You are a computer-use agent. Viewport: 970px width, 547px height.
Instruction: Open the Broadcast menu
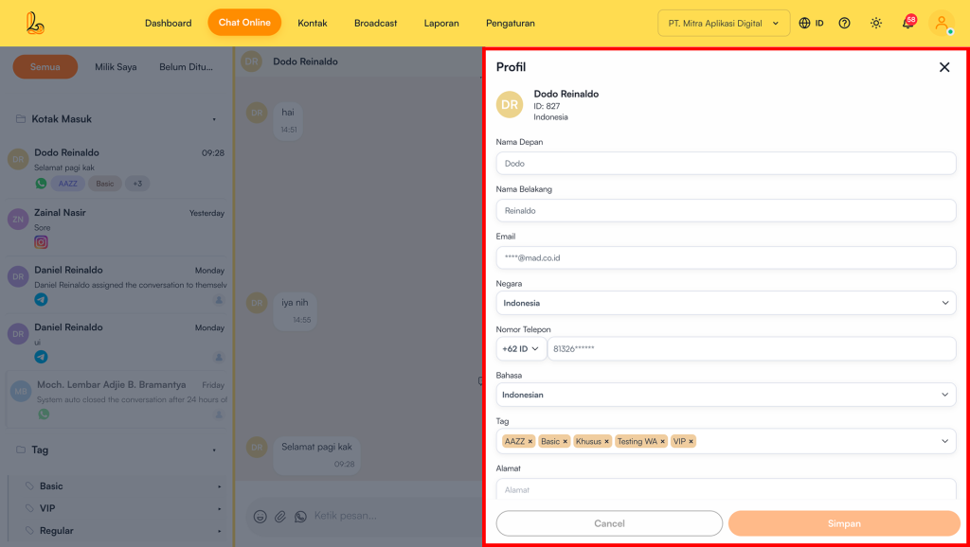(375, 23)
